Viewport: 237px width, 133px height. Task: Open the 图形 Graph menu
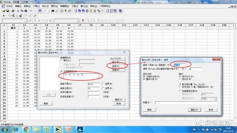point(54,6)
